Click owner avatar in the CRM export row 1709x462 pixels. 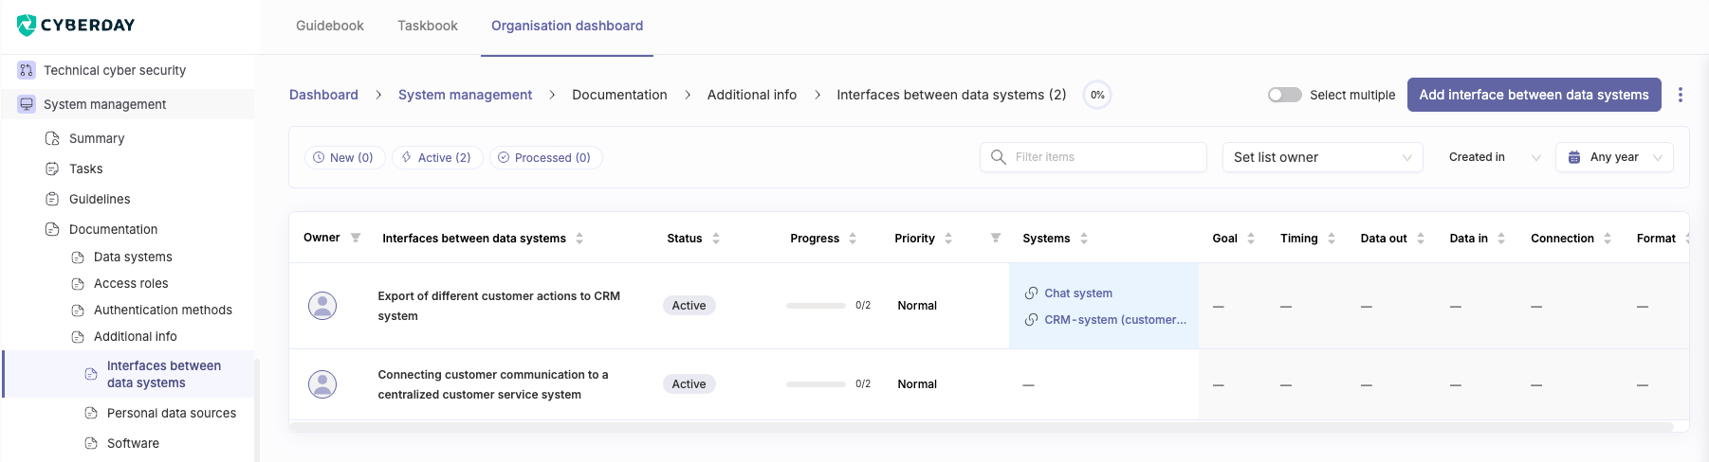pyautogui.click(x=322, y=306)
